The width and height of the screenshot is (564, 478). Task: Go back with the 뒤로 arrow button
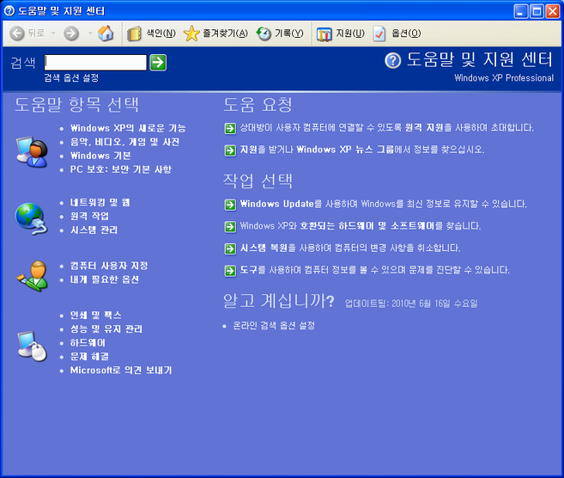click(x=16, y=34)
